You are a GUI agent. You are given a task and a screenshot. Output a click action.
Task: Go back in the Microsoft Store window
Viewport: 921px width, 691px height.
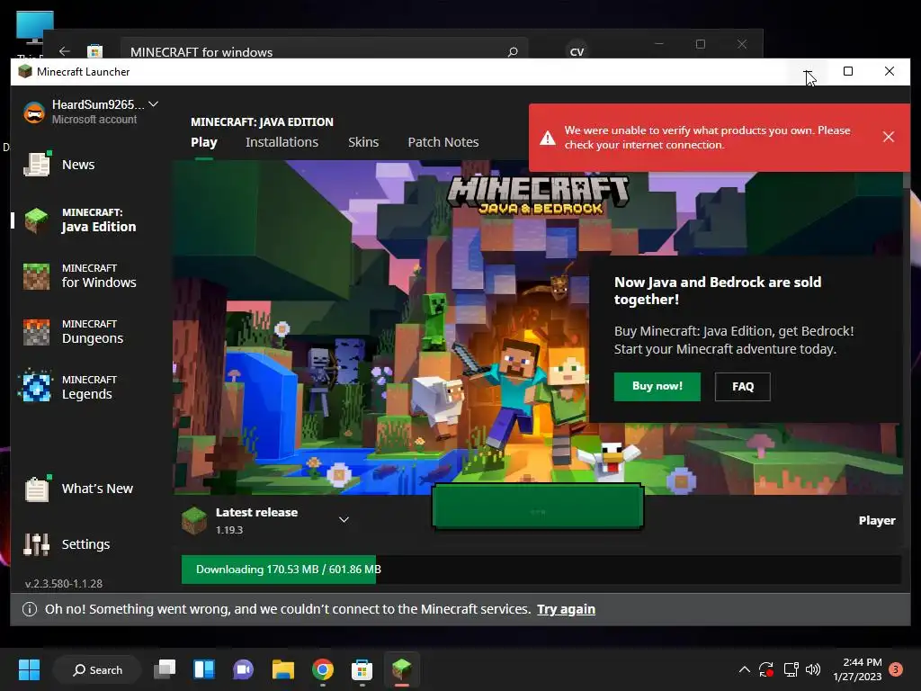click(x=65, y=51)
